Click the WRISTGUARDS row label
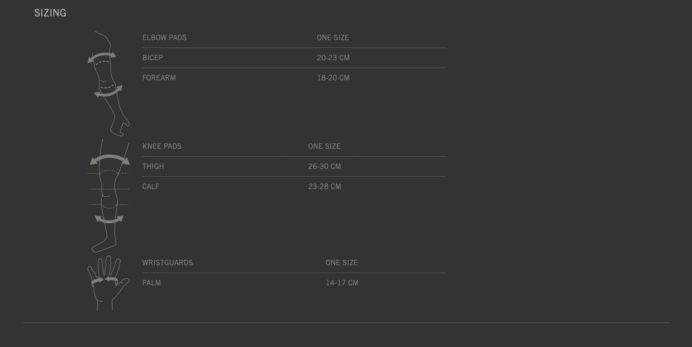 click(x=167, y=263)
